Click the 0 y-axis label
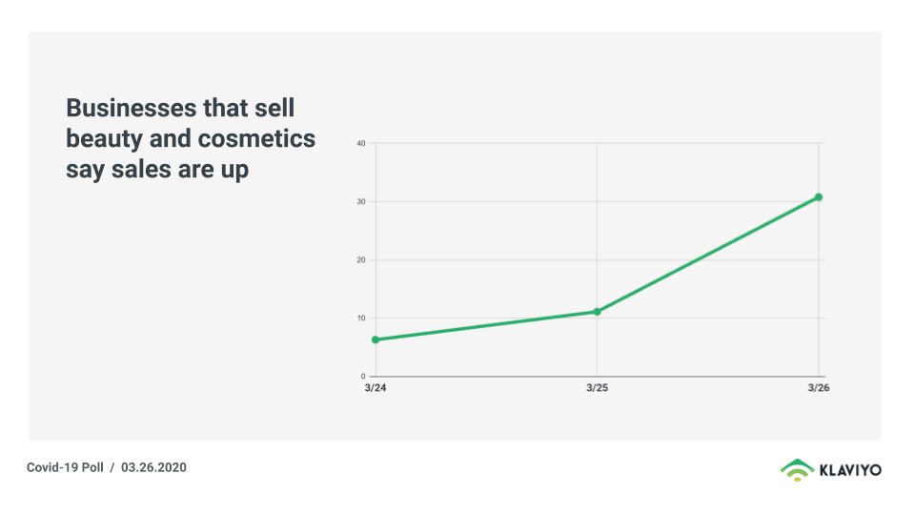Screen dimensions: 915x515 click(x=363, y=376)
